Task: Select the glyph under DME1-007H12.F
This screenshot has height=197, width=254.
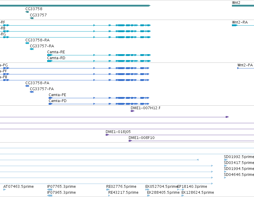Action: point(133,111)
